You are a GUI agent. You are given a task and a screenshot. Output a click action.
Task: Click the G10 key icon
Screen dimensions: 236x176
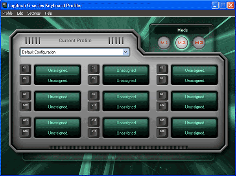[x=26, y=107]
